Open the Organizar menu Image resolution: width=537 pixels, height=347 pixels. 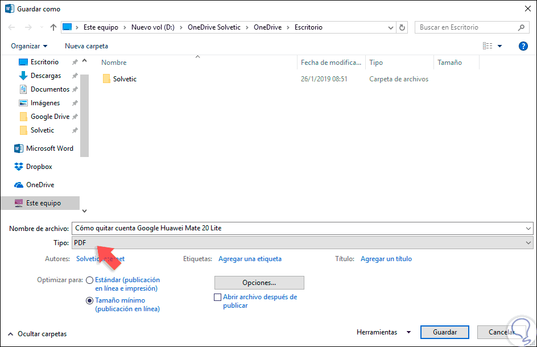29,46
